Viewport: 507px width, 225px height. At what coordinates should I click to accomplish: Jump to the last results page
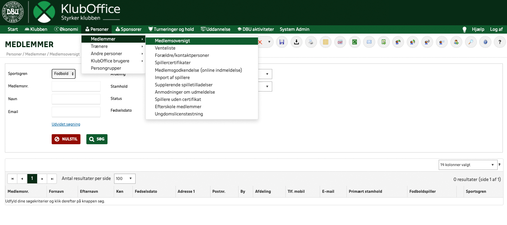(52, 179)
